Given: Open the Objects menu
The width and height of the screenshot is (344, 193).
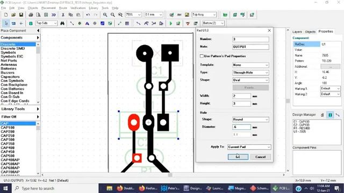Looking at the screenshot, I should (33, 8).
